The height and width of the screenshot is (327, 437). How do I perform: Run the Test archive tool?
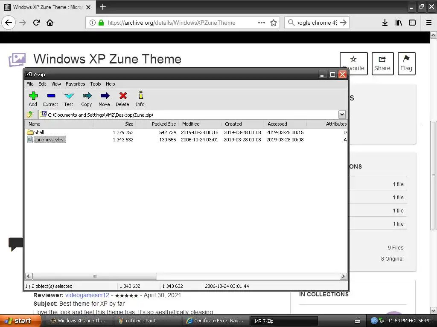[69, 99]
